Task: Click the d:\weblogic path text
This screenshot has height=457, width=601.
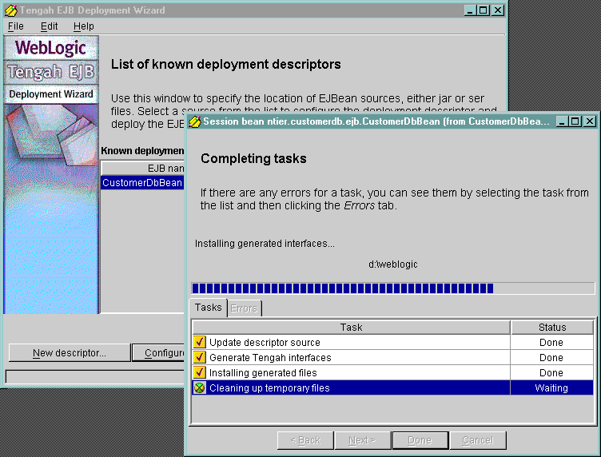Action: [393, 264]
